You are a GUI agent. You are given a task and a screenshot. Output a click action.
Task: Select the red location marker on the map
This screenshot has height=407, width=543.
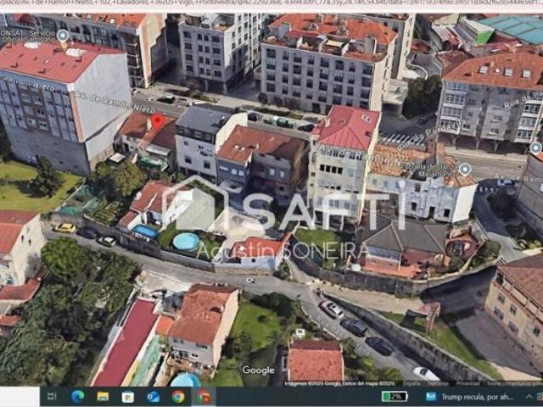(157, 122)
